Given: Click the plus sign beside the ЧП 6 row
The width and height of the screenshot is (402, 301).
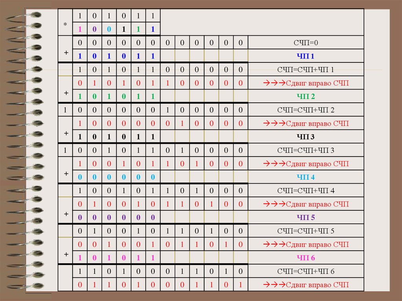Looking at the screenshot, I should click(x=66, y=254).
